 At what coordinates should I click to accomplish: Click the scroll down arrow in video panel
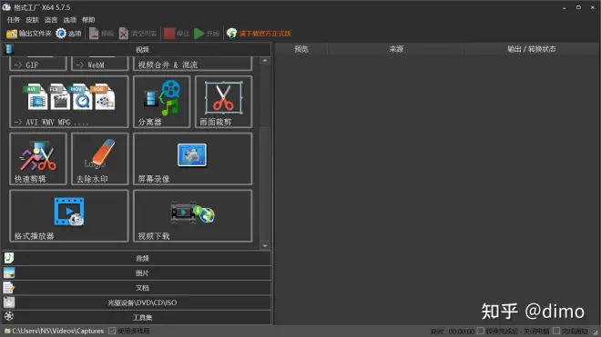tap(265, 245)
